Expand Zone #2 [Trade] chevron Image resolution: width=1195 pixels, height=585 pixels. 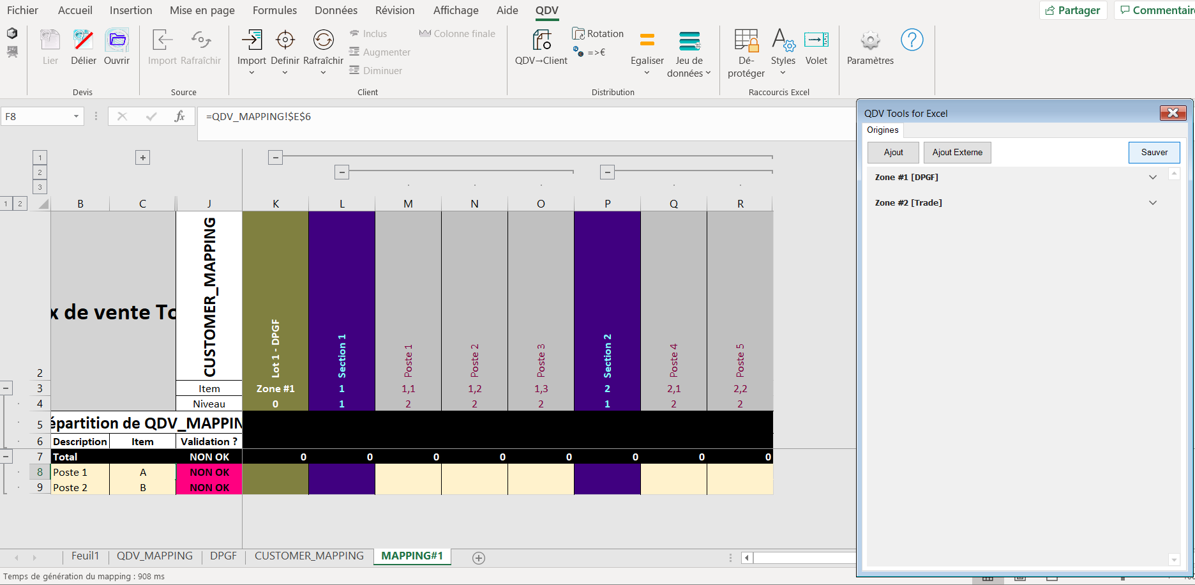(1153, 203)
